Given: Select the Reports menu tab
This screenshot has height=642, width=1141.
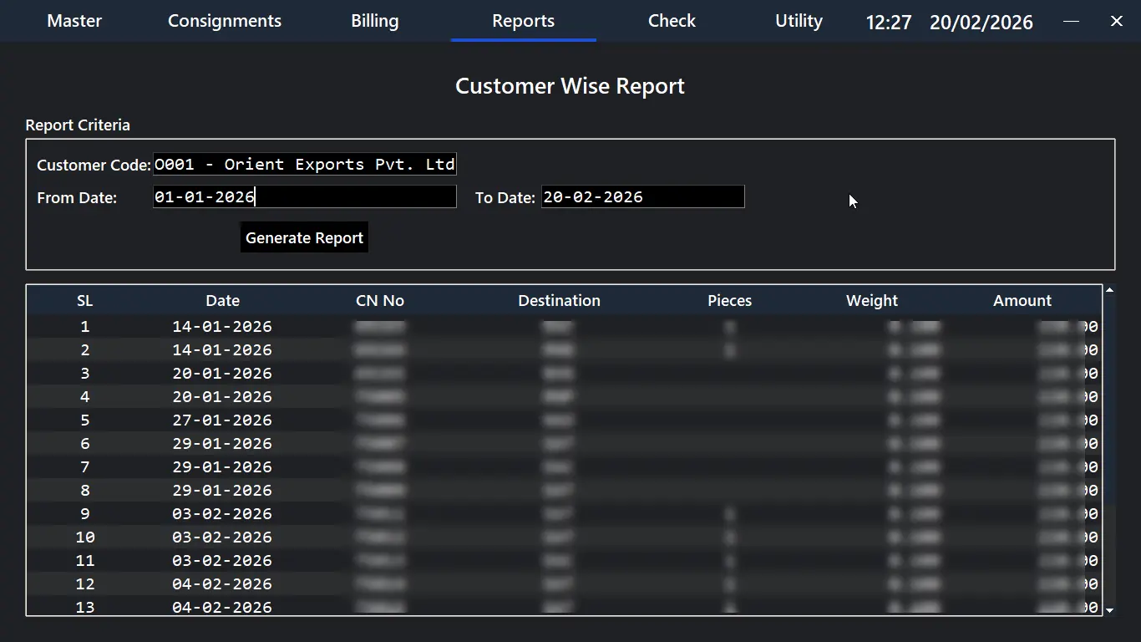Looking at the screenshot, I should coord(523,21).
